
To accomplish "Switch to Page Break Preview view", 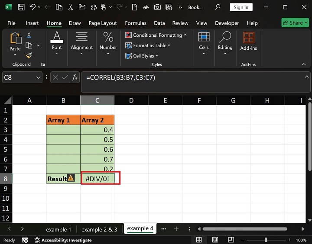I will tap(231, 240).
